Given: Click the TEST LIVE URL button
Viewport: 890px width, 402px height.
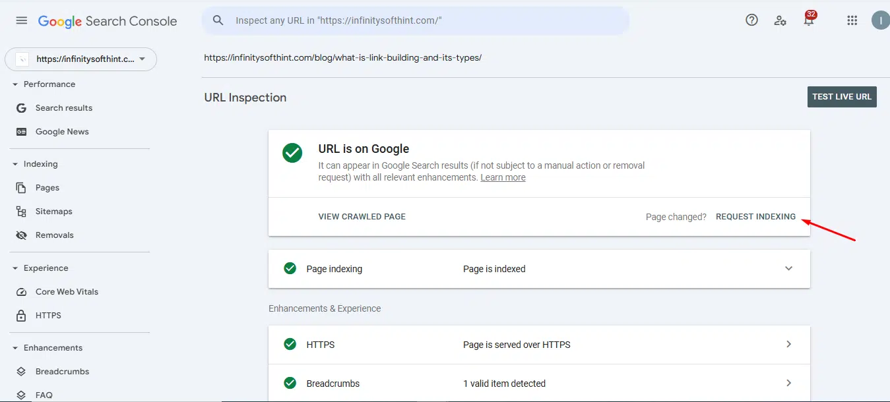Looking at the screenshot, I should [x=842, y=96].
